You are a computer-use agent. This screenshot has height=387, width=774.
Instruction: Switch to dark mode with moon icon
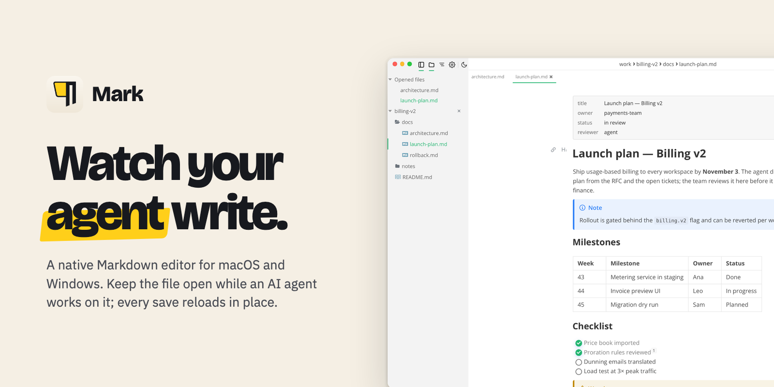(x=464, y=65)
